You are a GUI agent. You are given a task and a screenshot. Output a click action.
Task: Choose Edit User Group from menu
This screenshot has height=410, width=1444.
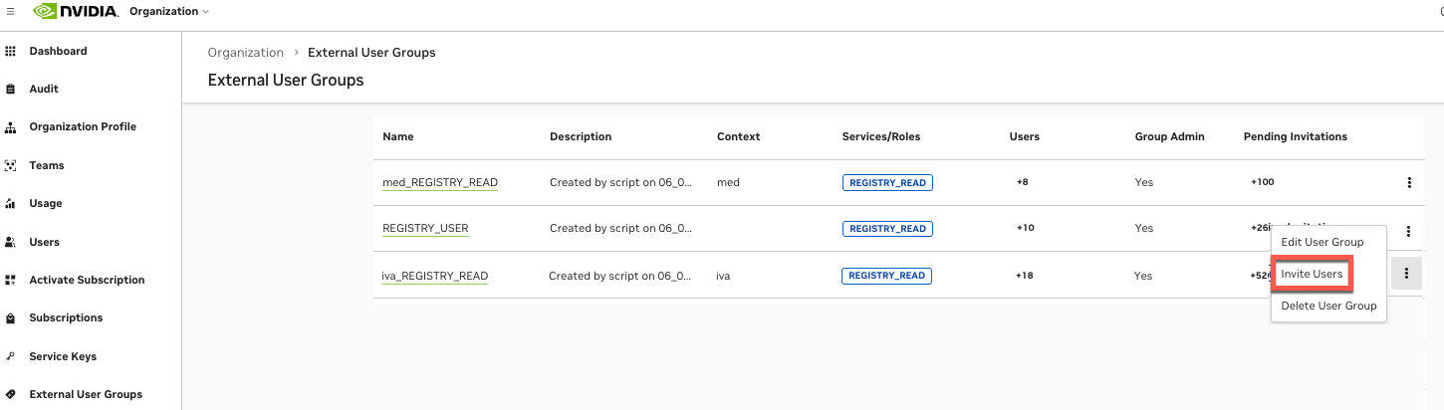pyautogui.click(x=1323, y=242)
